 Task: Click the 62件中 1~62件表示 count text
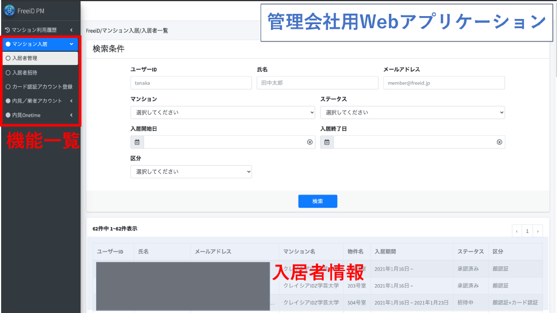115,228
